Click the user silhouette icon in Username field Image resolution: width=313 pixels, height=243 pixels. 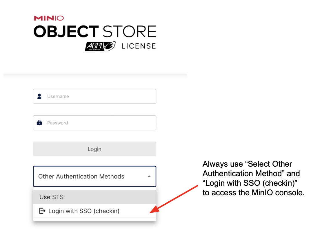point(39,96)
